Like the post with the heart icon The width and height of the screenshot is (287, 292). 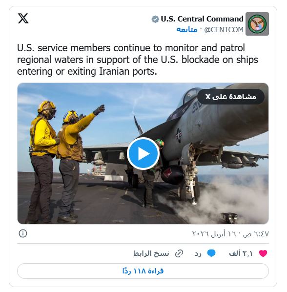[x=263, y=253]
